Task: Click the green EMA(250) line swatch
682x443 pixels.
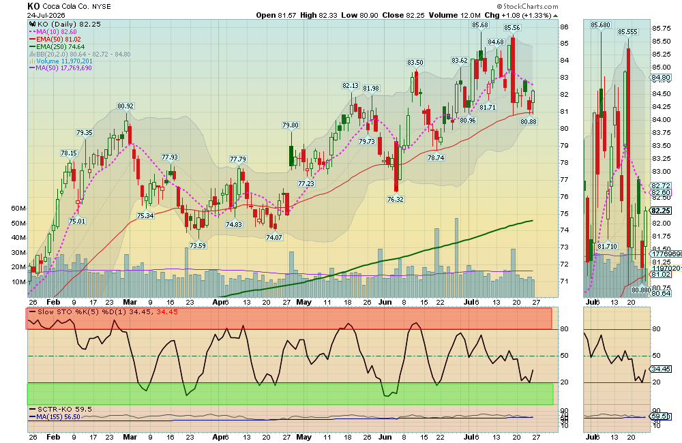Action: 32,46
